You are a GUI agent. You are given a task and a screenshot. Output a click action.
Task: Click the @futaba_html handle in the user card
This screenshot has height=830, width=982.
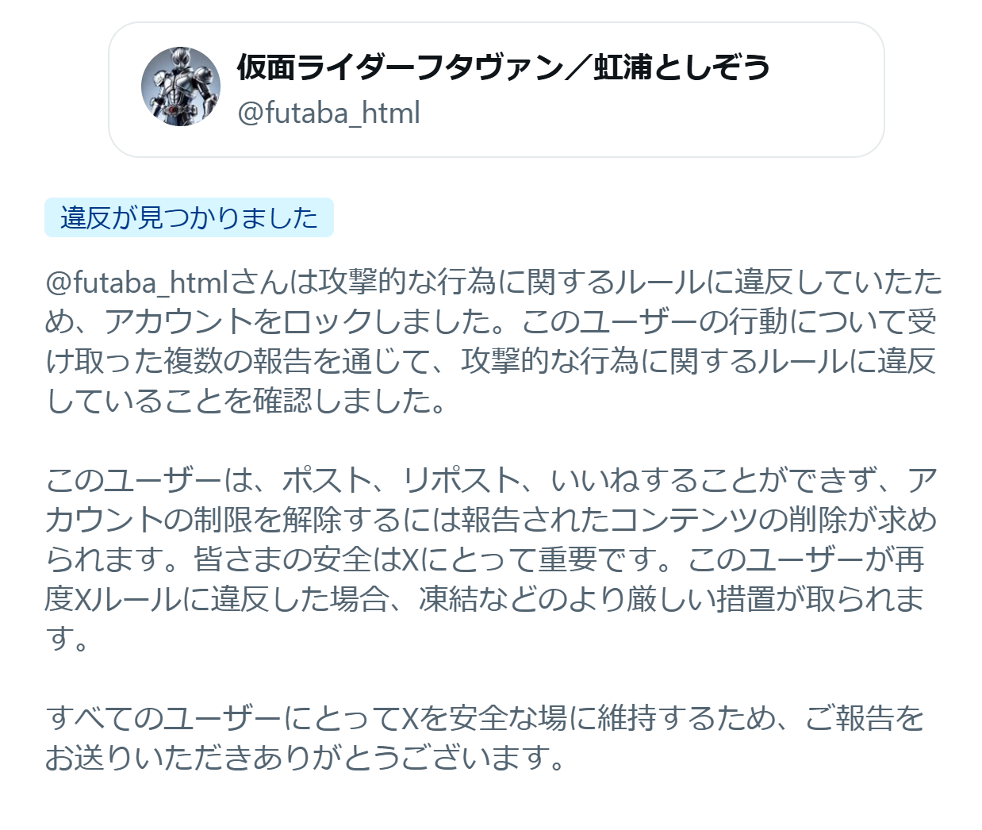click(328, 113)
